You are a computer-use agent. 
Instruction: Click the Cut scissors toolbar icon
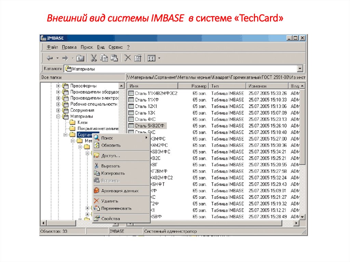tap(94, 58)
